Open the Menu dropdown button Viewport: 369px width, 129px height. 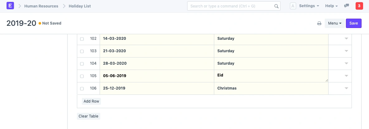point(335,23)
